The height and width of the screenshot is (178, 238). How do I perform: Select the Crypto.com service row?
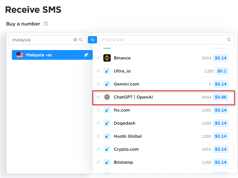point(165,149)
